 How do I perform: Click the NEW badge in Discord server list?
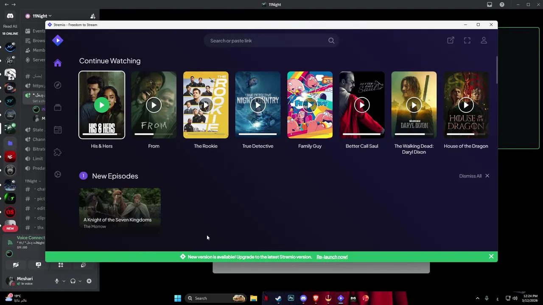[10, 228]
